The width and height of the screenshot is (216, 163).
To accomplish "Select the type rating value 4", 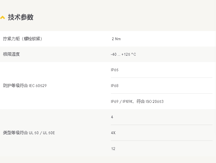I will (112, 117).
